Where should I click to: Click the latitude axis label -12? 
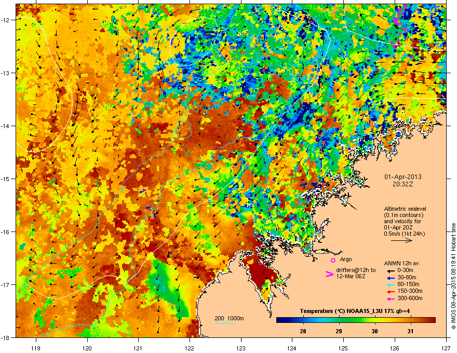[x=6, y=20]
